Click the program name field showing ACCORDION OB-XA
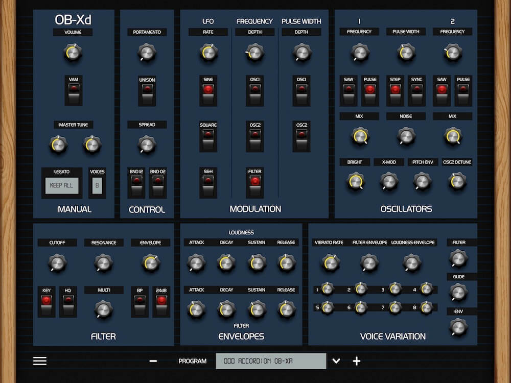511x383 pixels. [271, 361]
